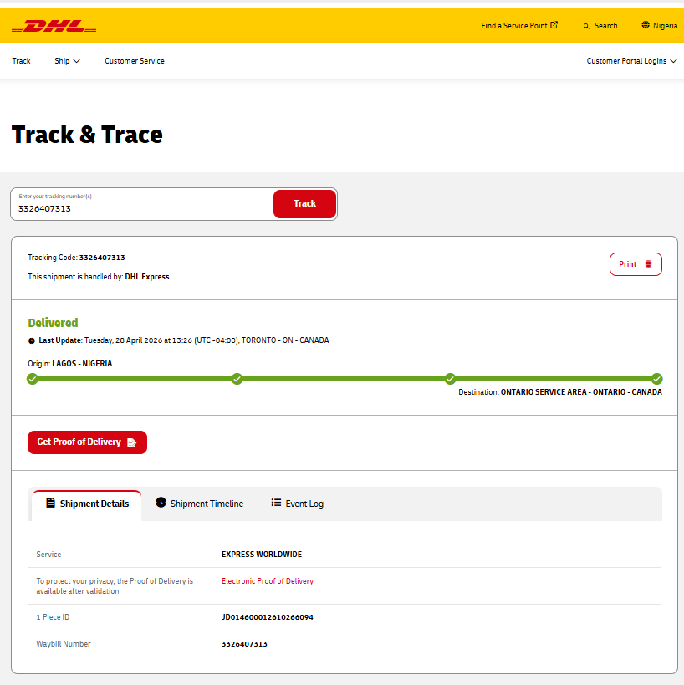Click the Print button
Screen dimensions: 684x685
point(636,263)
